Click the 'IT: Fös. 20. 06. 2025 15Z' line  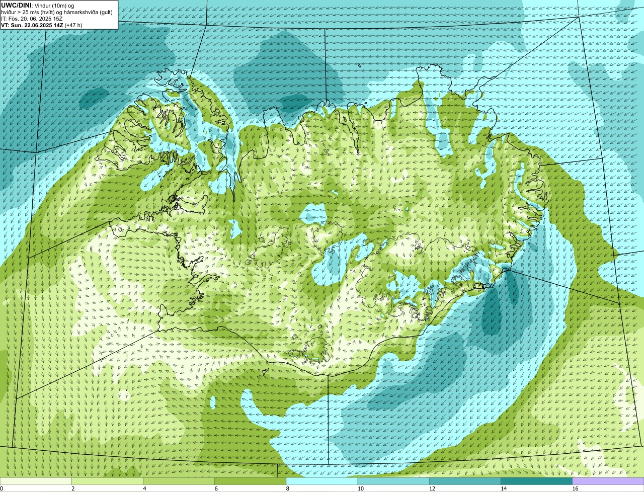tap(32, 18)
